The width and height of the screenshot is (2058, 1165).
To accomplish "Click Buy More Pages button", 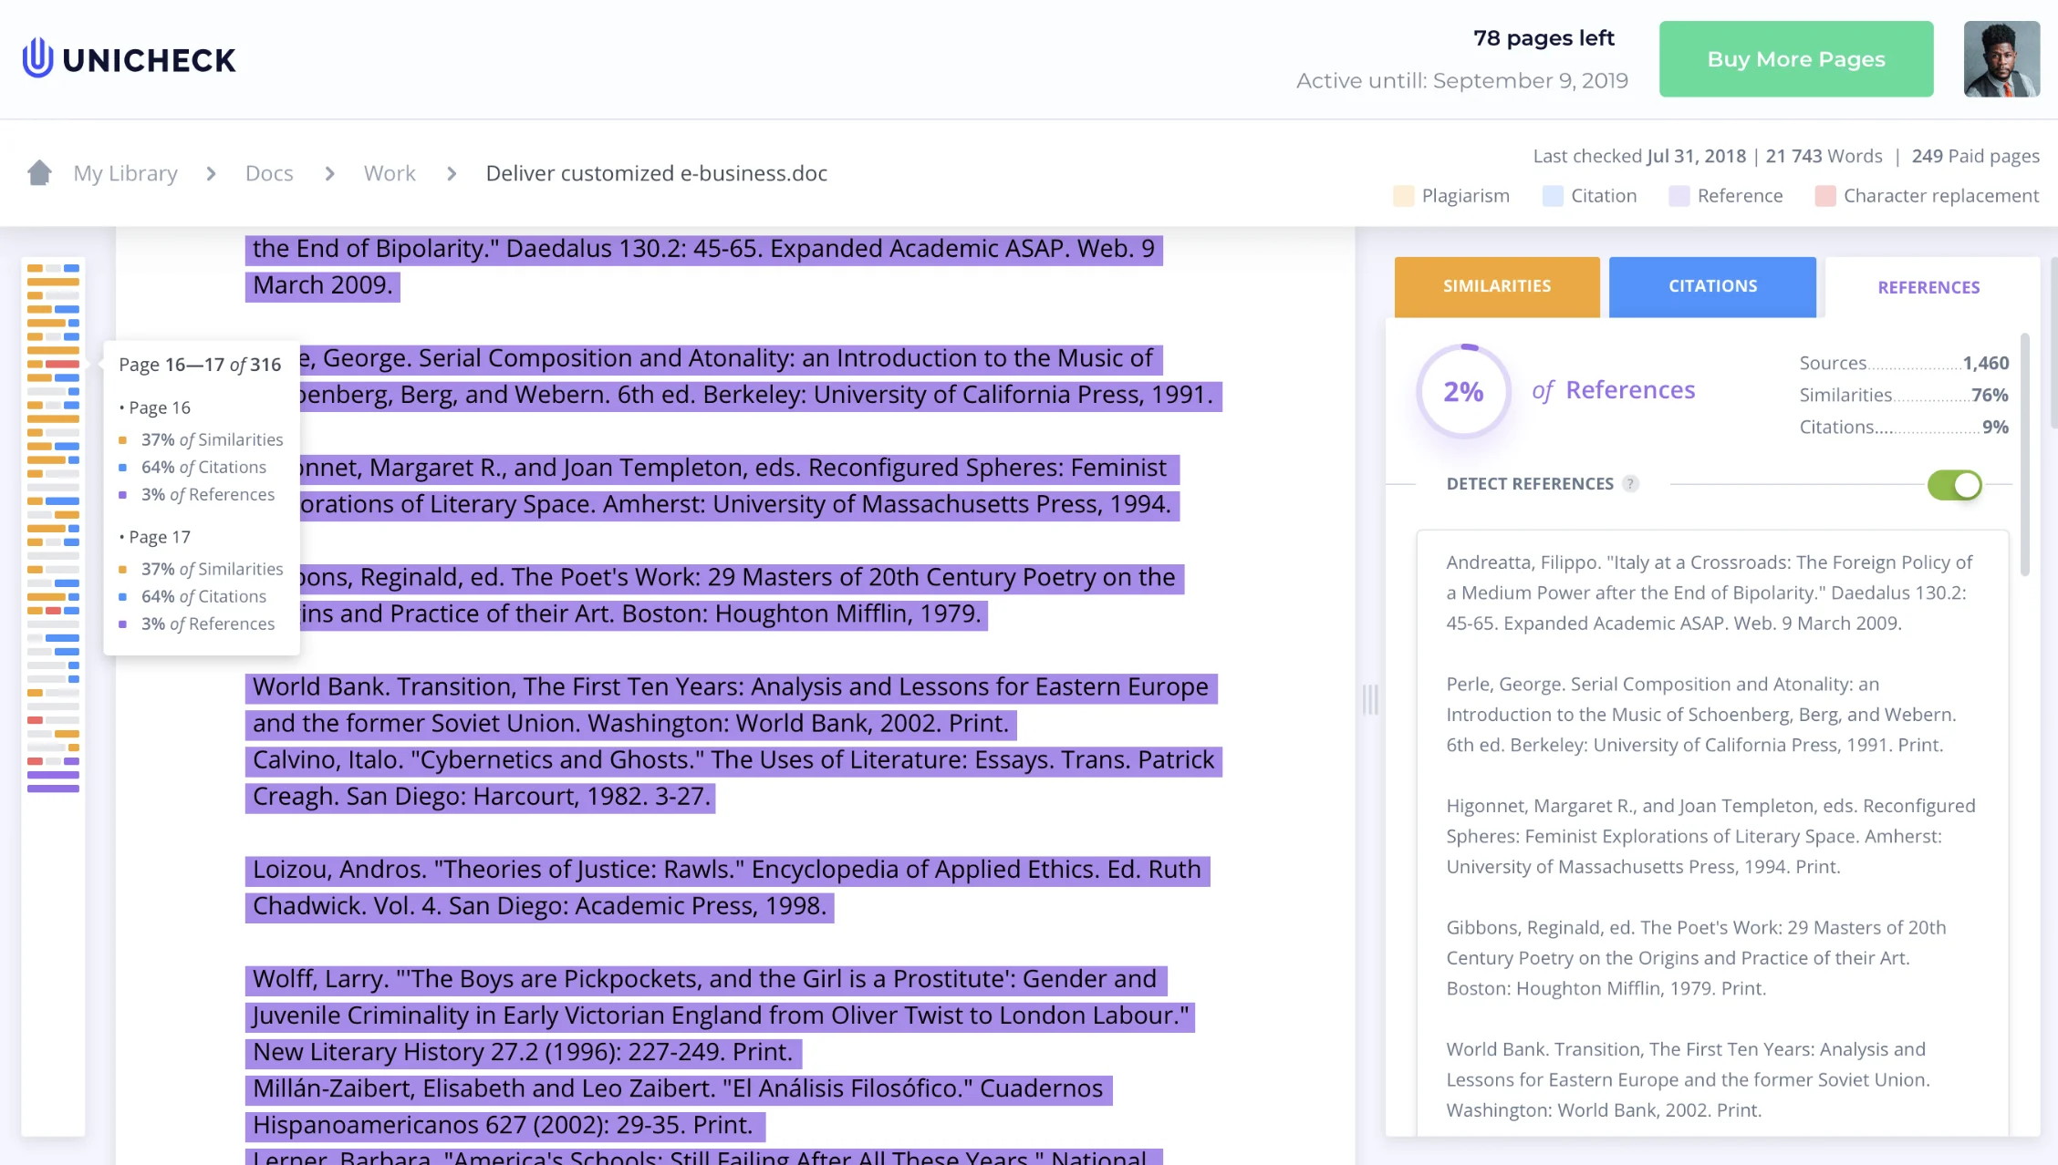I will click(x=1796, y=59).
